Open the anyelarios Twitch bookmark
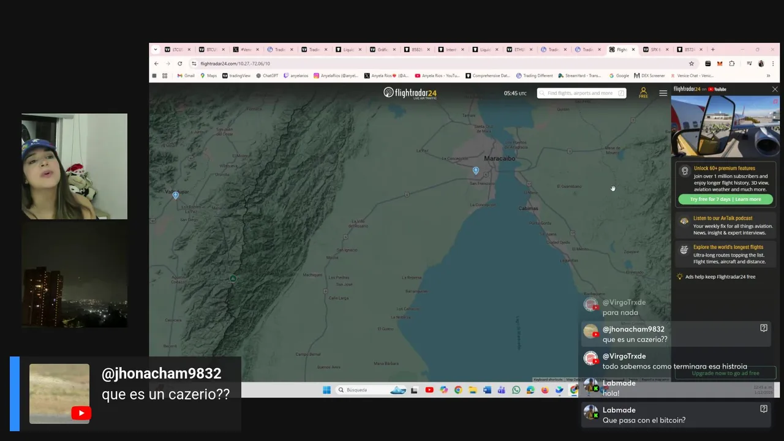The image size is (784, 441). coord(296,76)
